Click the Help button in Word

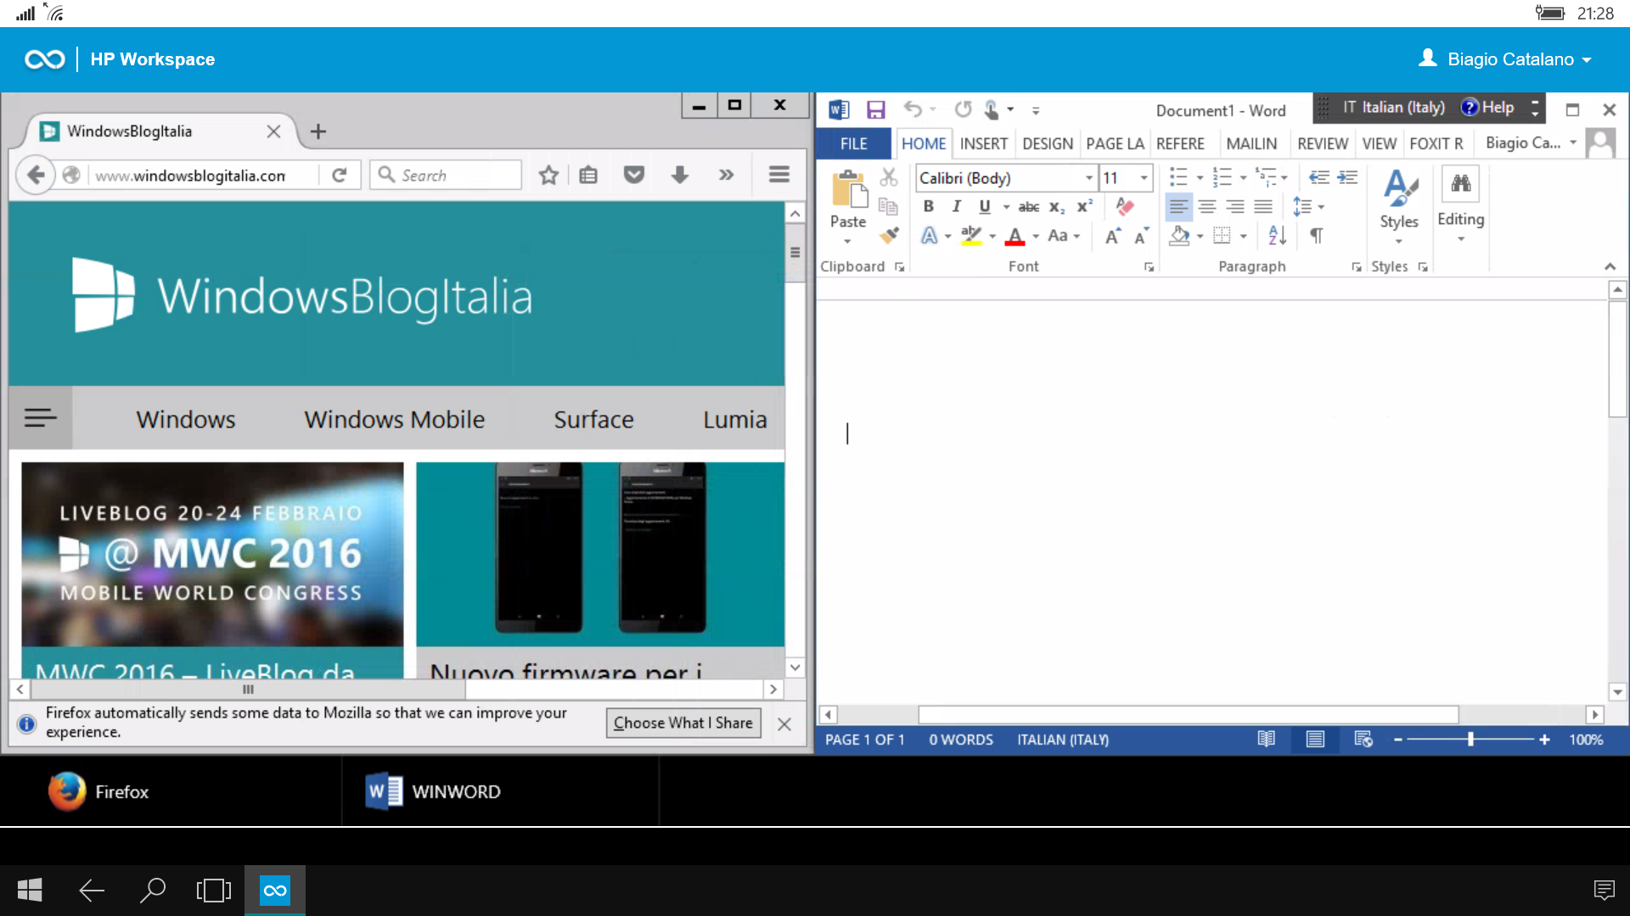(x=1487, y=108)
